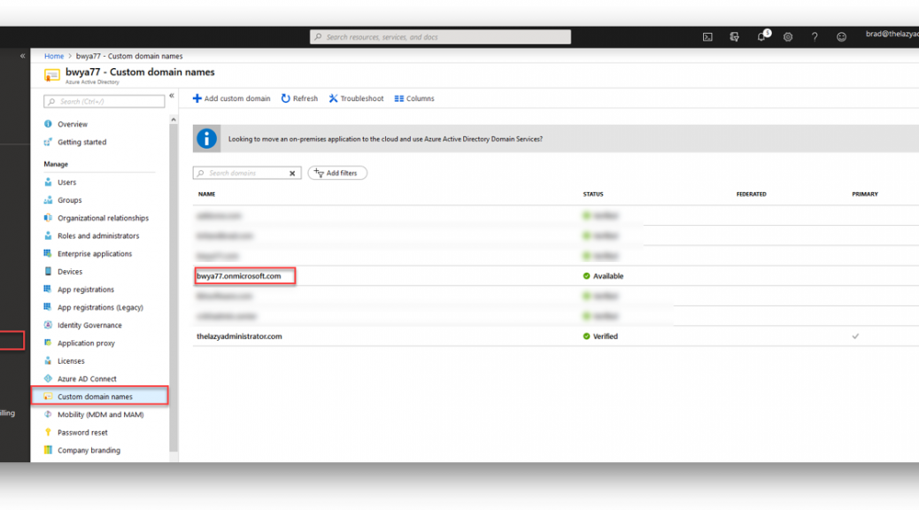Click the blue info icon in banner
This screenshot has width=919, height=510.
click(x=206, y=139)
